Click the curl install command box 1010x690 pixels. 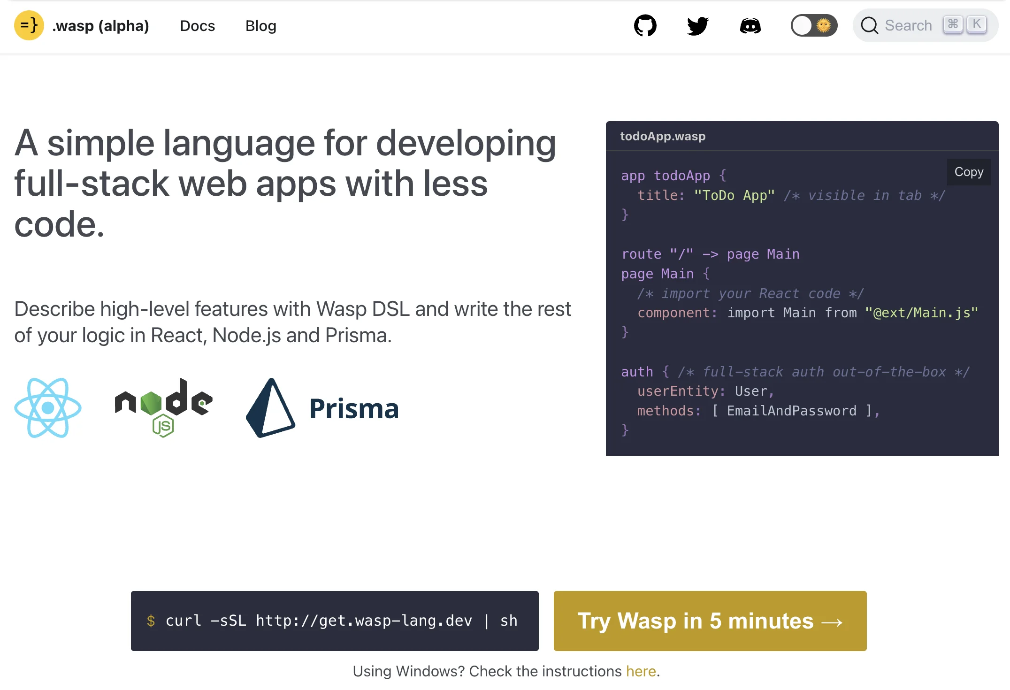[335, 621]
